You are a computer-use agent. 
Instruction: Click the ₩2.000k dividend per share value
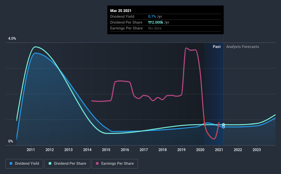pyautogui.click(x=155, y=22)
